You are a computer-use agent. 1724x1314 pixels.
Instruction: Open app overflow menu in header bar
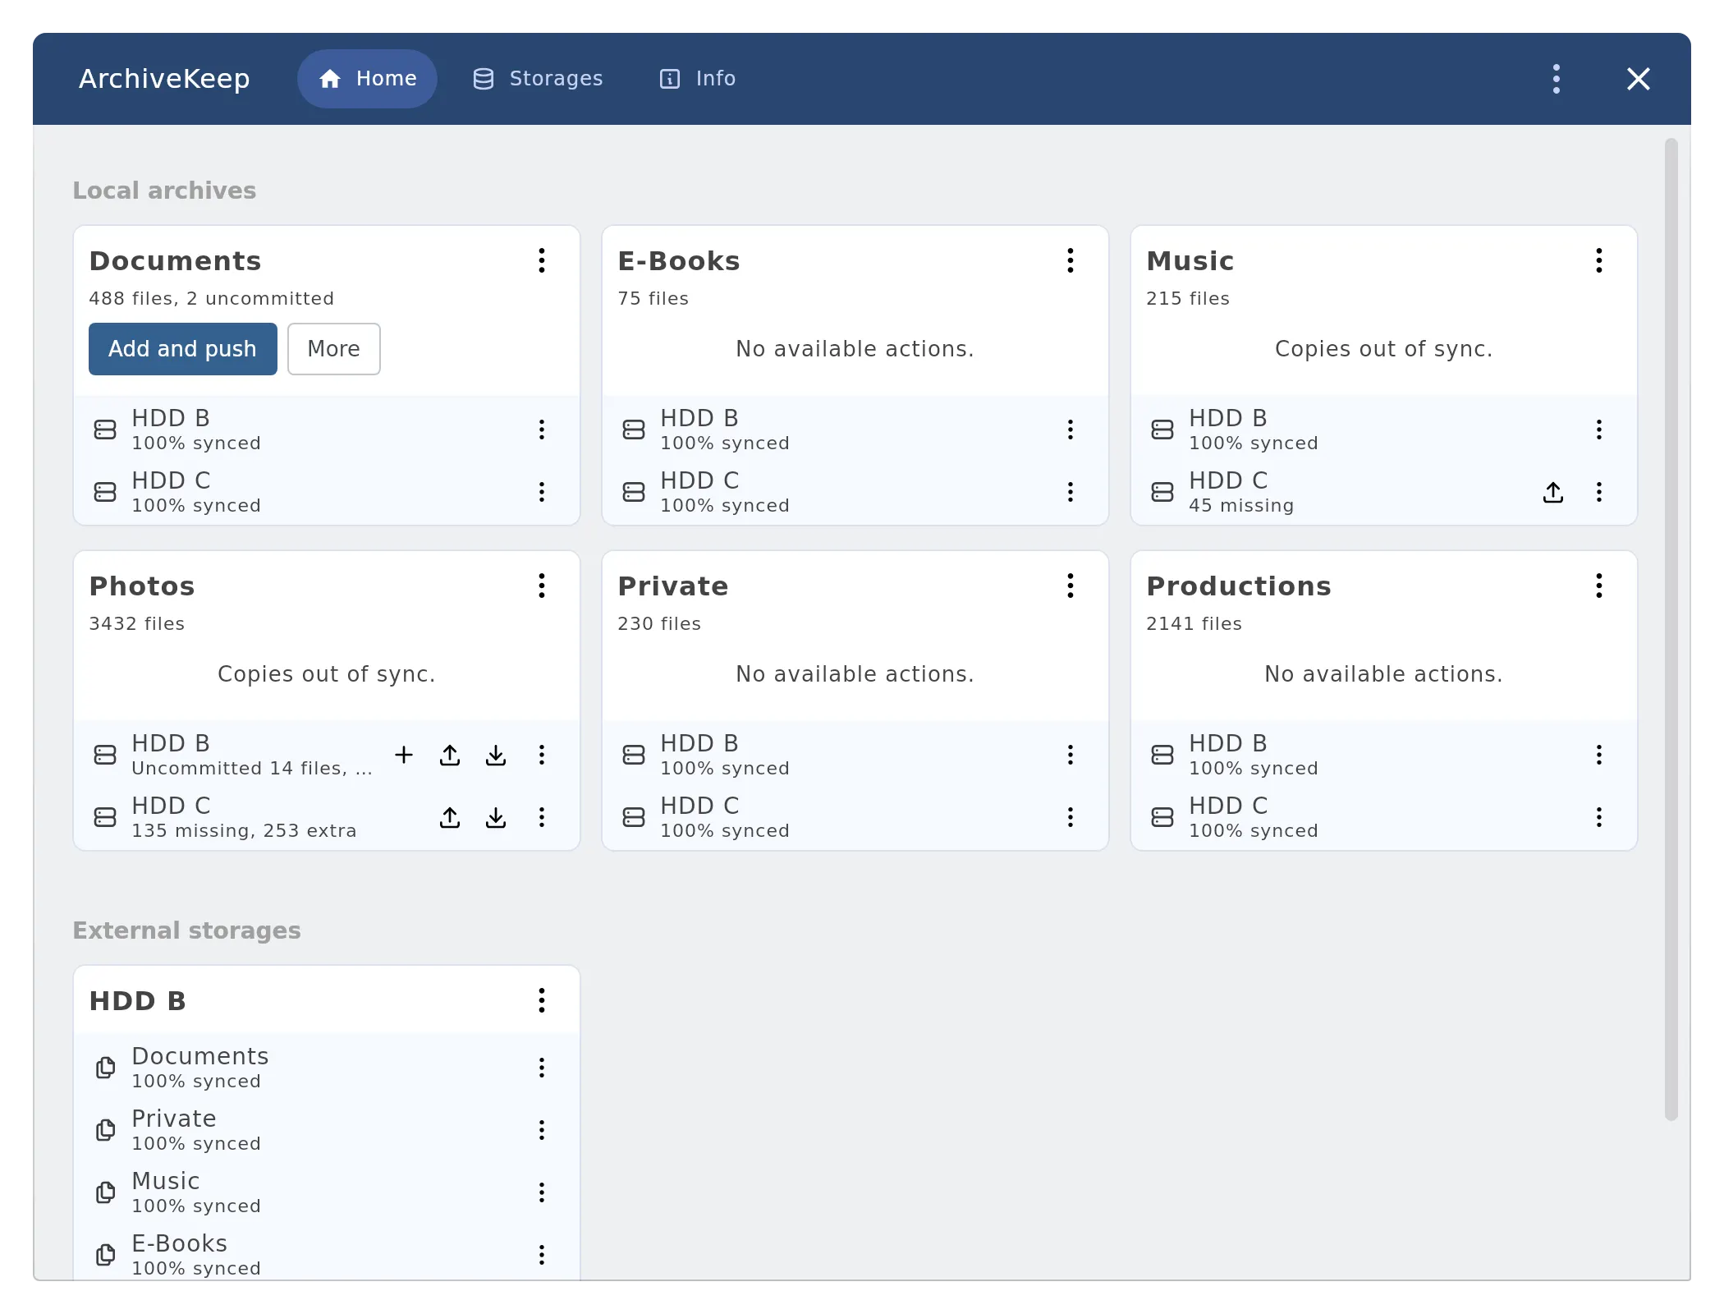(1556, 79)
